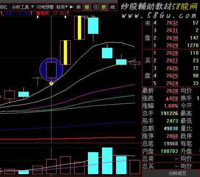Image resolution: width=200 pixels, height=177 pixels.
Task: Click the 线 line drawing icon
Action: pos(112,7)
